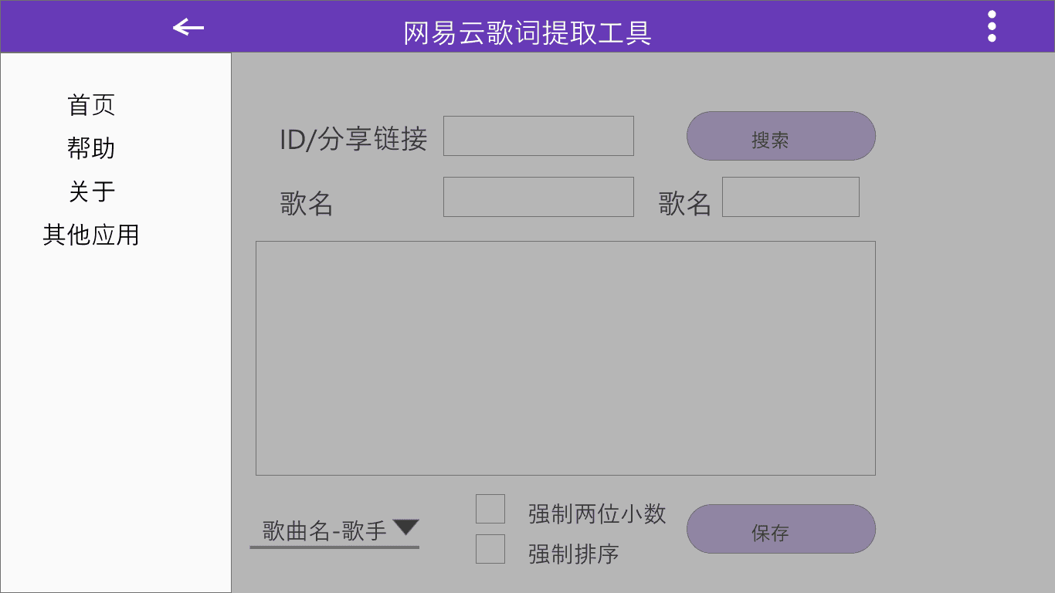This screenshot has height=593, width=1055.
Task: Select the small 歌名 field under 搜索
Action: click(790, 197)
